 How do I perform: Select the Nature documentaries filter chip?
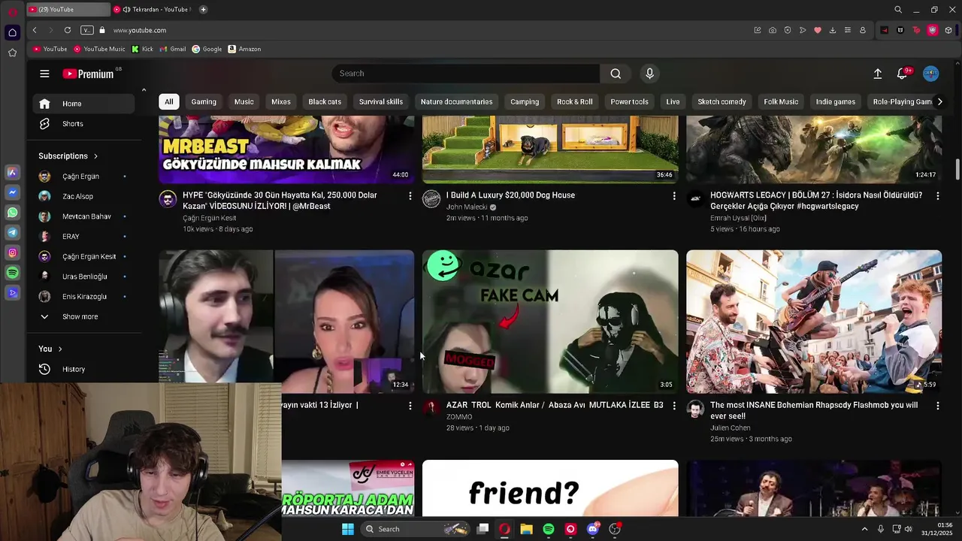click(x=457, y=101)
